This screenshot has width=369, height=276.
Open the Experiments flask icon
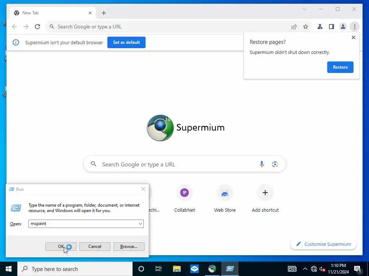click(320, 27)
